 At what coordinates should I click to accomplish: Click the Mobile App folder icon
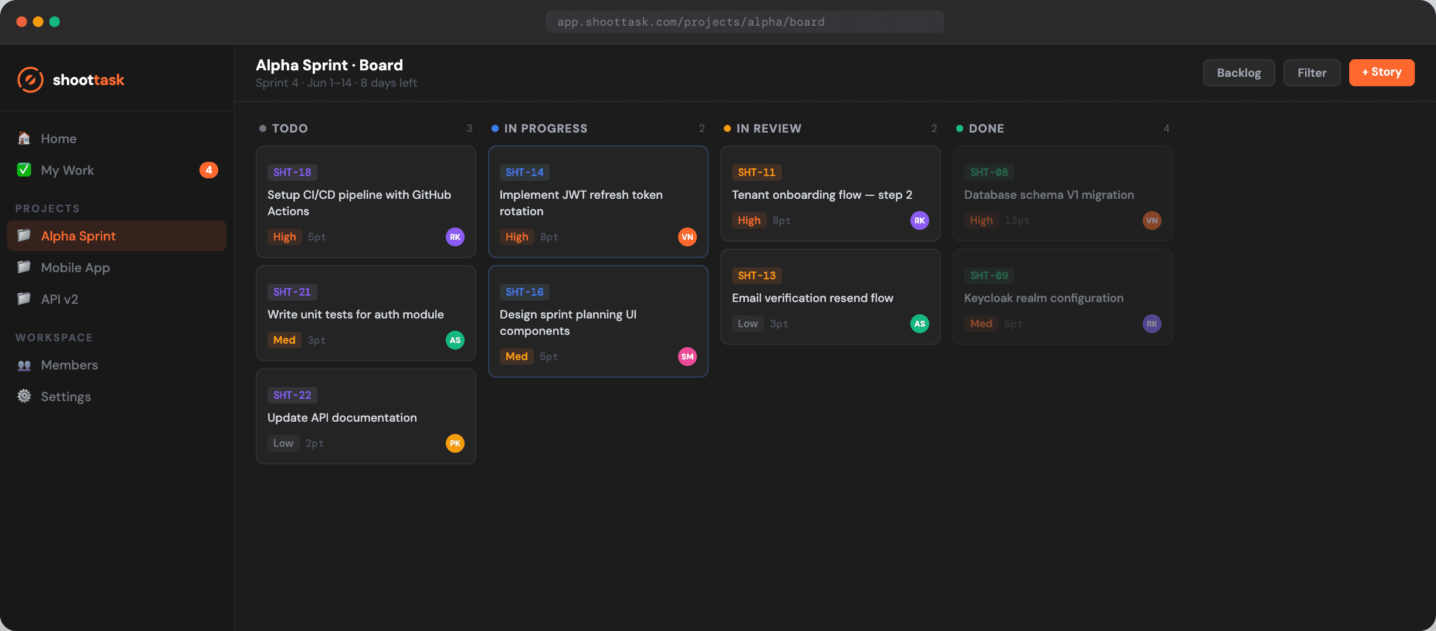(24, 267)
